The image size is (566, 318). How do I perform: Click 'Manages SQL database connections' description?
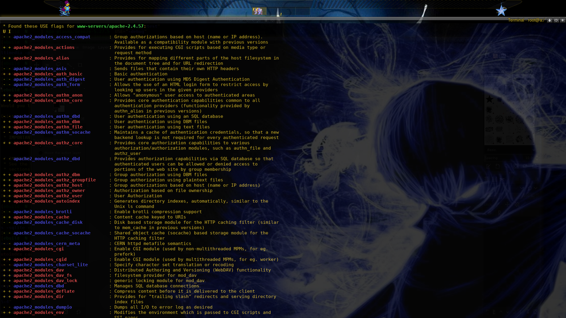click(157, 286)
